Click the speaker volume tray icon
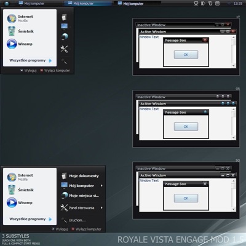246x246 pixels. 203,3
